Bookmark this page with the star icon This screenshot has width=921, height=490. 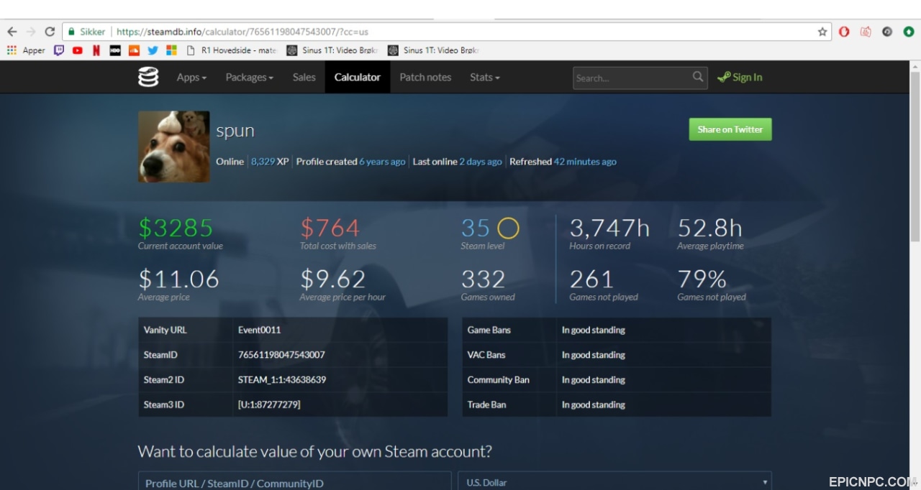[822, 32]
